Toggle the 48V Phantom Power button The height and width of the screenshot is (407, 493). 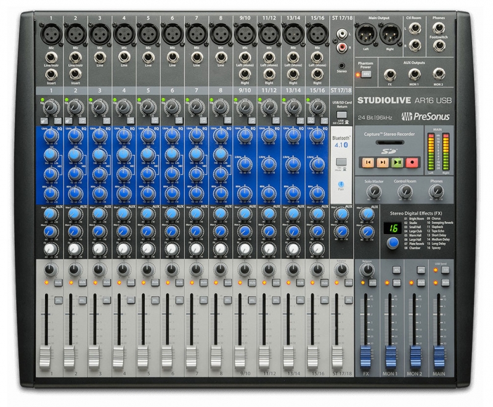coord(365,74)
